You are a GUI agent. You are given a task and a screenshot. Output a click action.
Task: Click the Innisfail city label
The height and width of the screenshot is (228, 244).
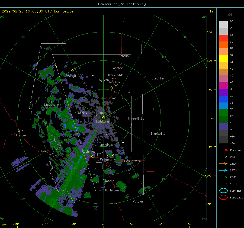click(x=110, y=98)
